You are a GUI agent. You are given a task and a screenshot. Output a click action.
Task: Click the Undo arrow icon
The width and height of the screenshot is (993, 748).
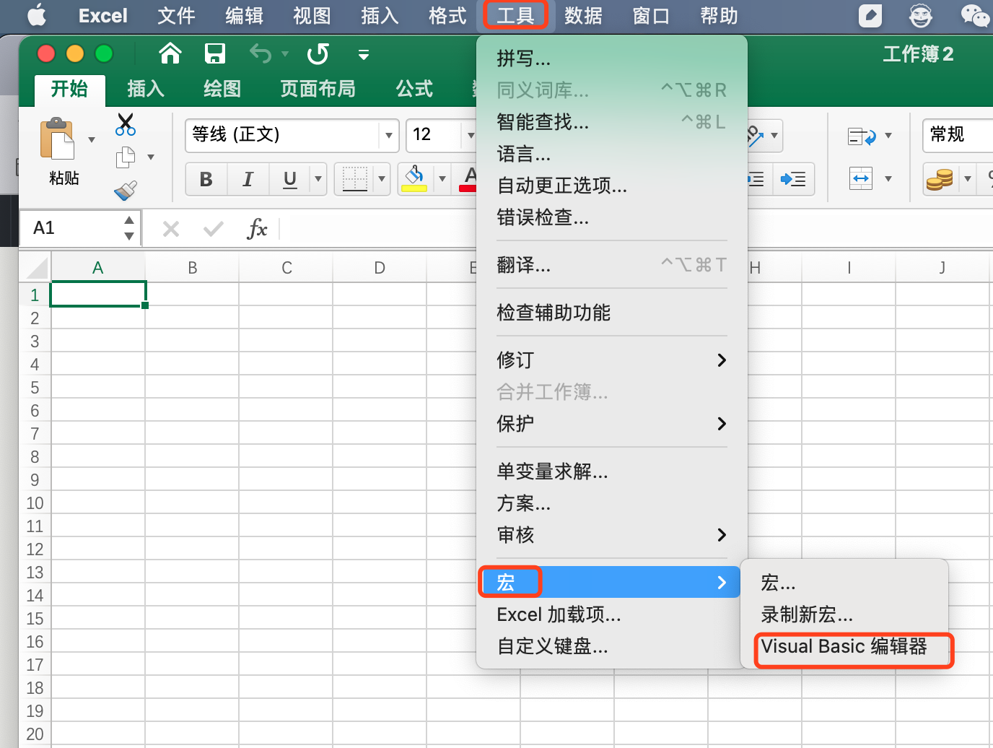[x=261, y=53]
